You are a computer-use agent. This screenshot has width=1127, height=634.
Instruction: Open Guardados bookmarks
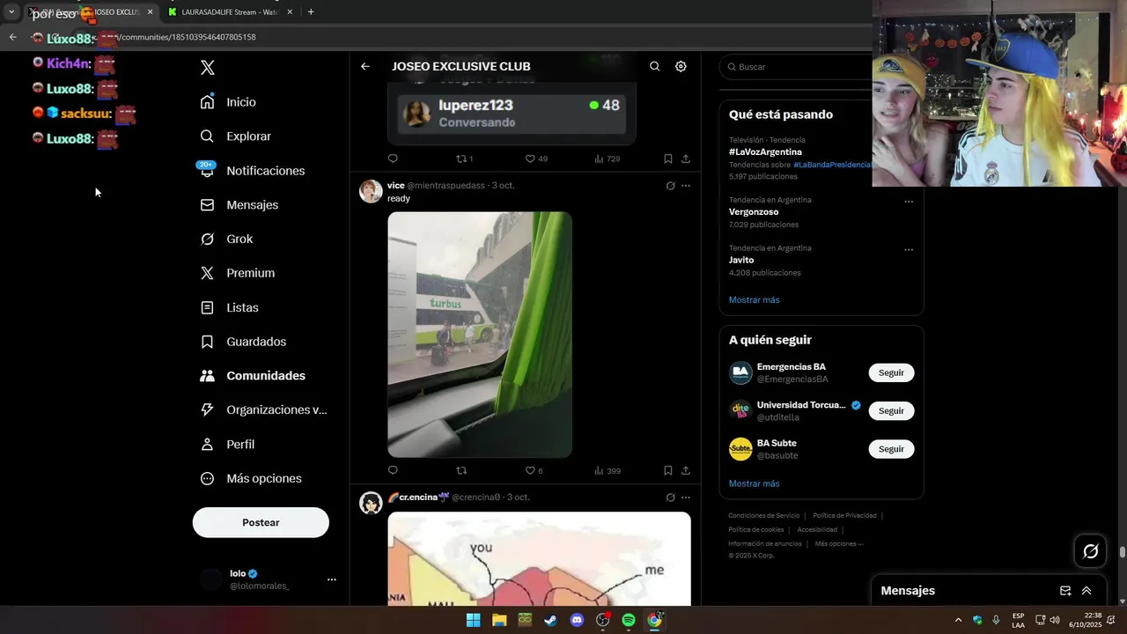point(243,342)
